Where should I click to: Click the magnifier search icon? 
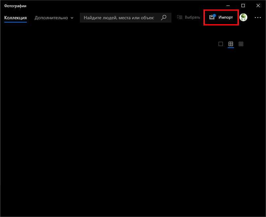164,18
